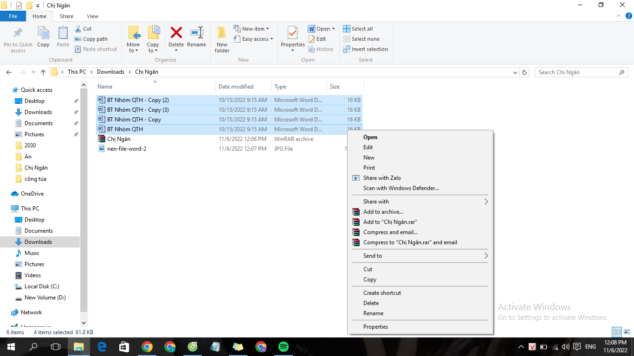This screenshot has width=634, height=356.
Task: Open the File tab
Action: coord(13,16)
